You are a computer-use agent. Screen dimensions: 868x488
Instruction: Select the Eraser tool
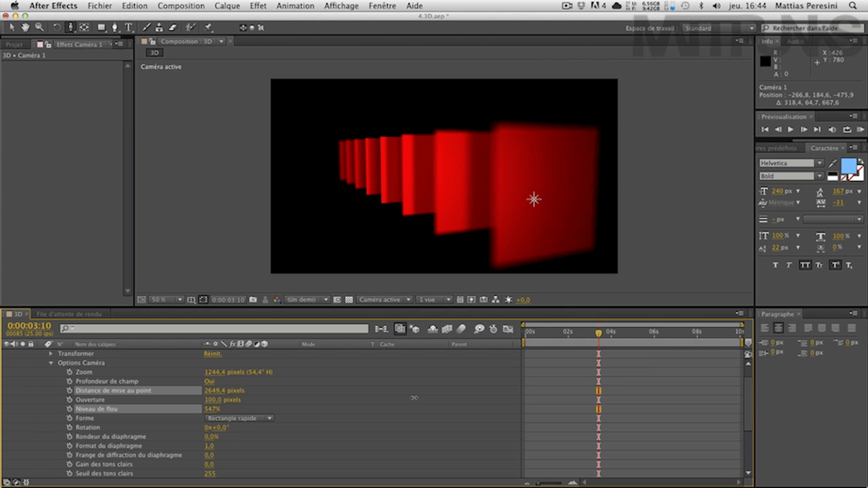click(x=172, y=28)
